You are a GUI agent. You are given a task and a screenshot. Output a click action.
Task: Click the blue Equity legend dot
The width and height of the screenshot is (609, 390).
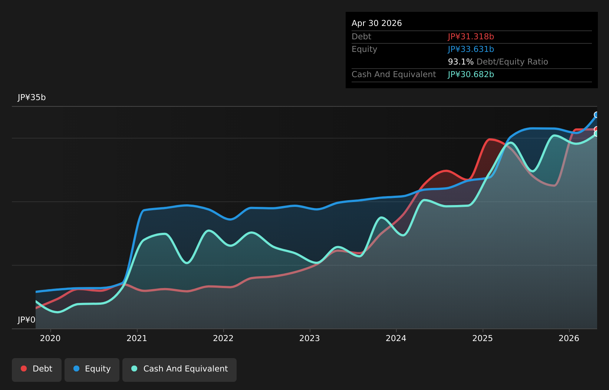pyautogui.click(x=76, y=368)
